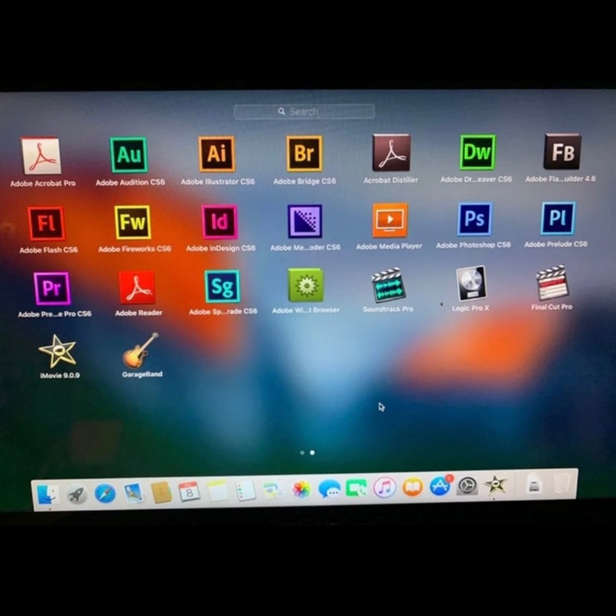Launch the Adobe Media Player app
The height and width of the screenshot is (616, 616).
click(390, 220)
